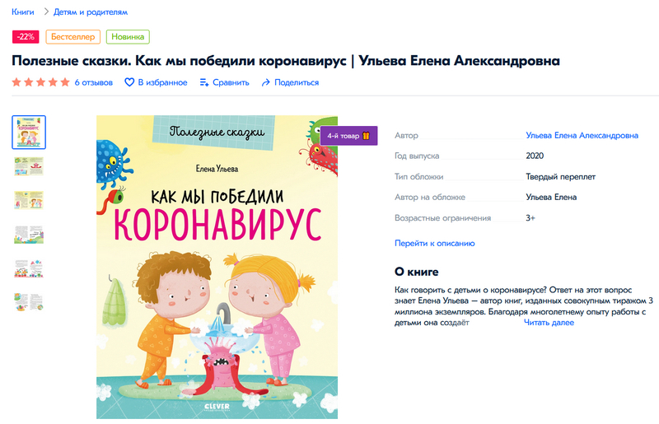Image resolution: width=659 pixels, height=424 pixels.
Task: Click the five-star rating
Action: (x=40, y=82)
